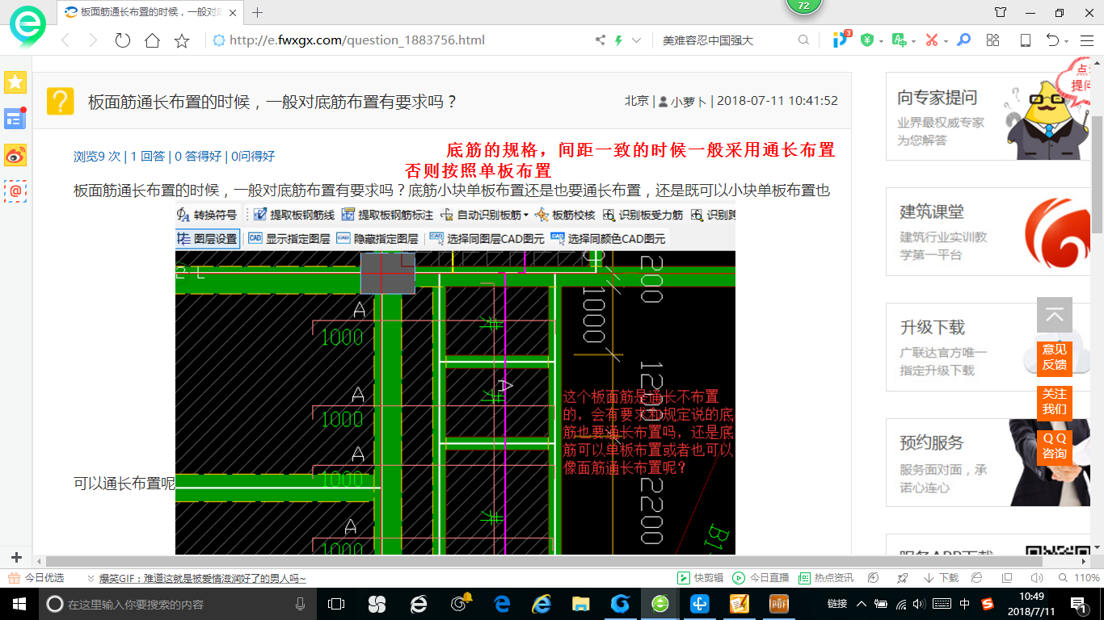Screen dimensions: 1104x620
Task: Click the mobile device icon
Action: pyautogui.click(x=1025, y=40)
